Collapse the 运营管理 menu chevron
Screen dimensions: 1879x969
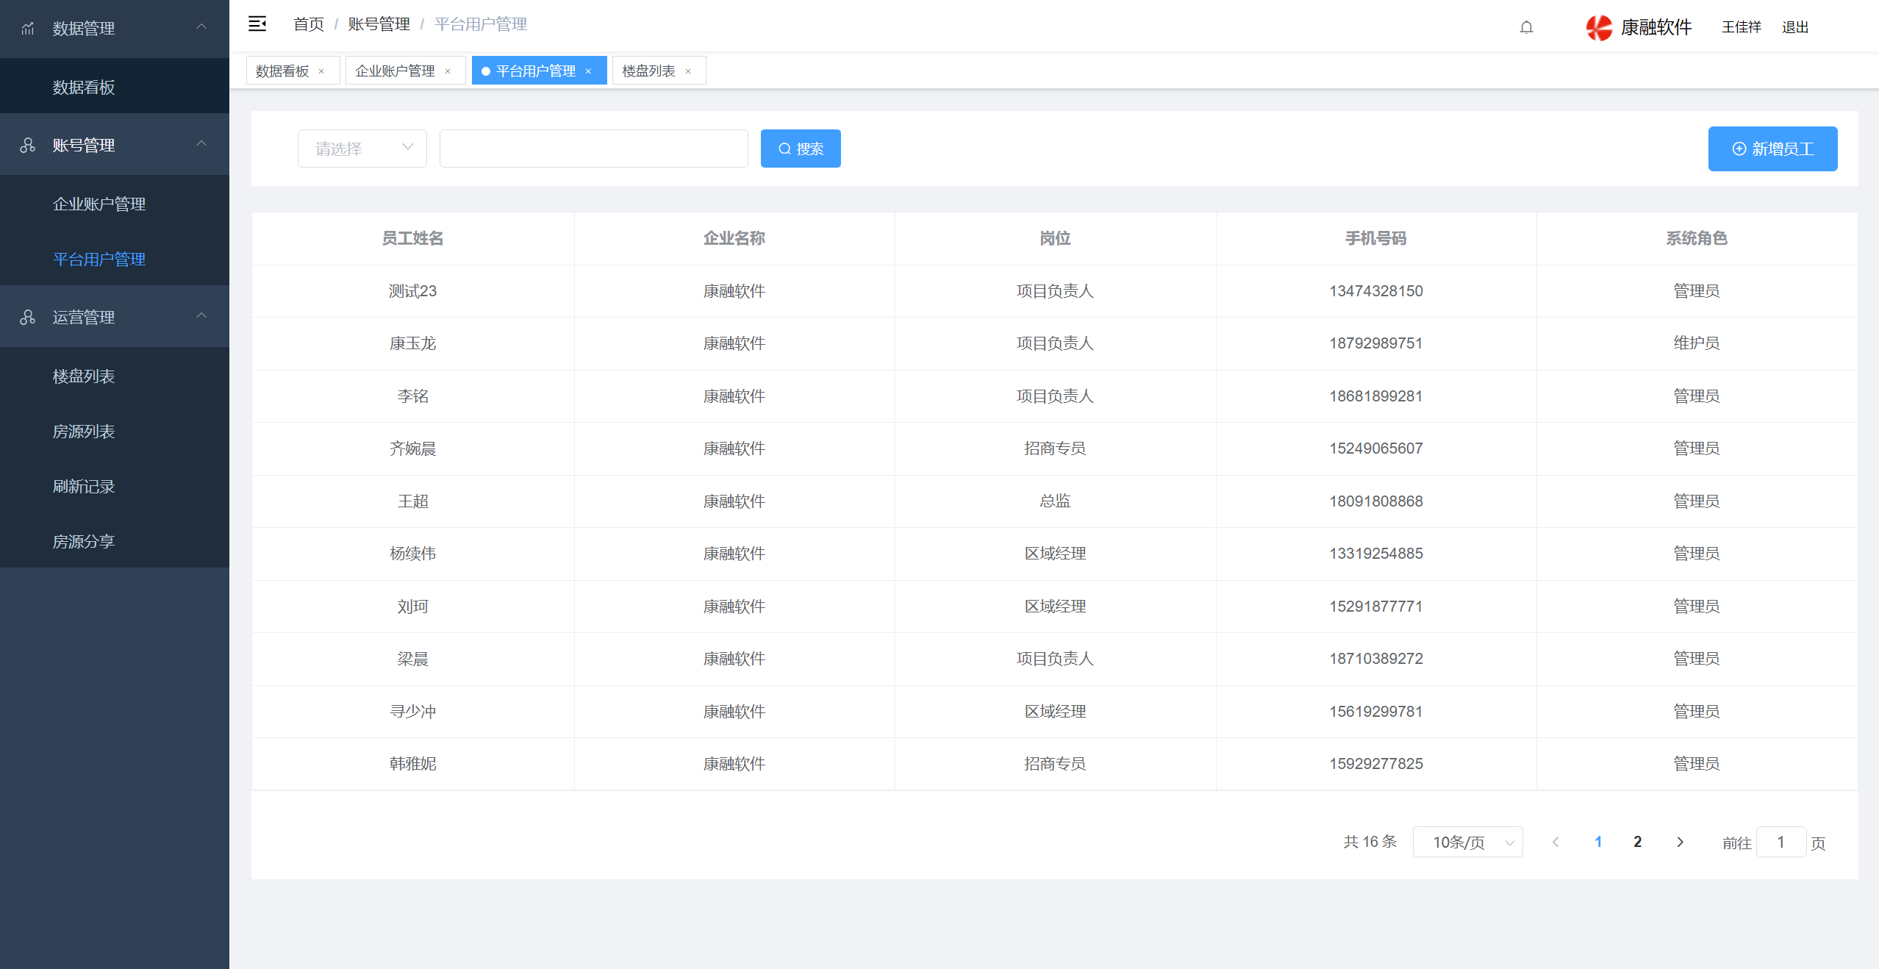click(x=201, y=316)
